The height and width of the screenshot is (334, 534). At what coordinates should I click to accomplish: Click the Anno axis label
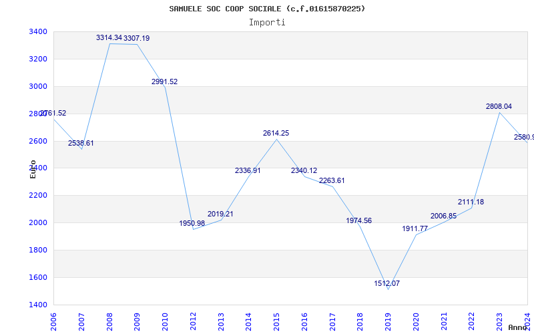[517, 327]
